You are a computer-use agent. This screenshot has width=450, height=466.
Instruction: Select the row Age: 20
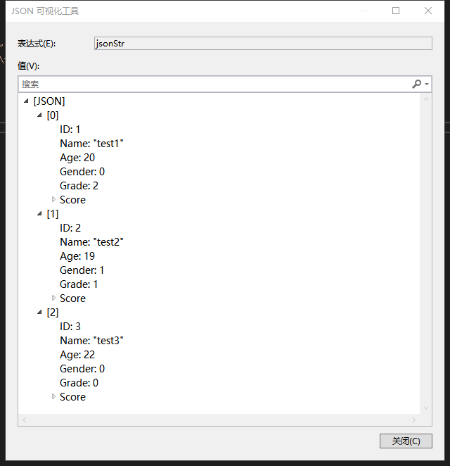77,158
